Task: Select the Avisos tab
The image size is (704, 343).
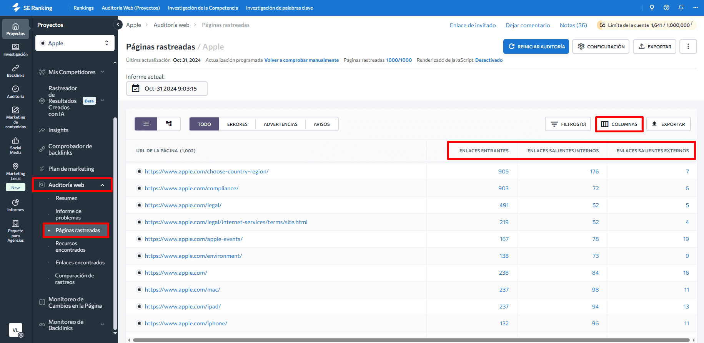Action: point(322,124)
